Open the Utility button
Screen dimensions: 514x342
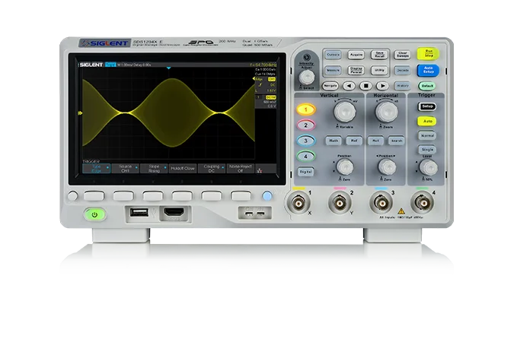coord(379,70)
